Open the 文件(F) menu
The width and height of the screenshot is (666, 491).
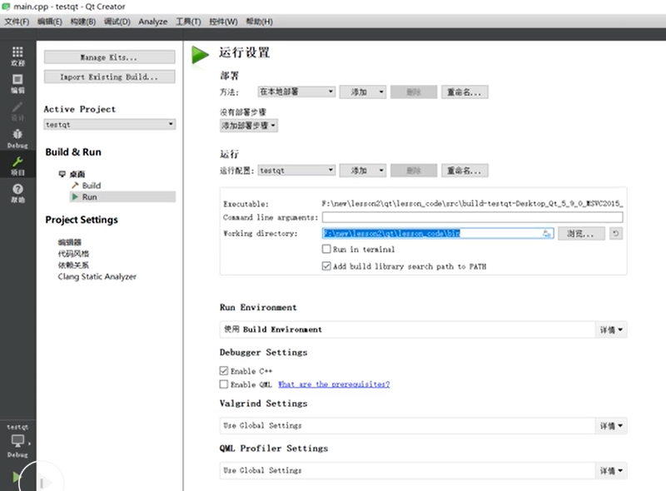pyautogui.click(x=17, y=22)
